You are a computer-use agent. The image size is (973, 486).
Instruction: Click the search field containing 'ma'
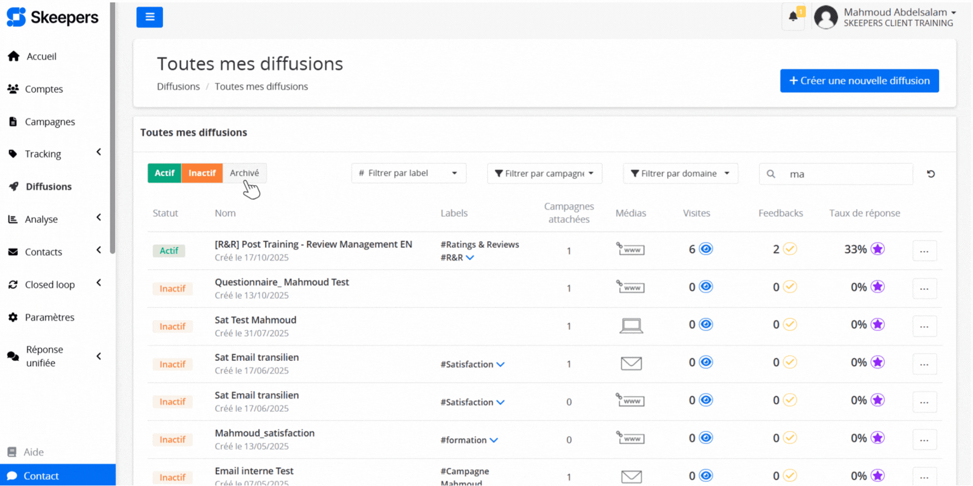[x=845, y=174]
